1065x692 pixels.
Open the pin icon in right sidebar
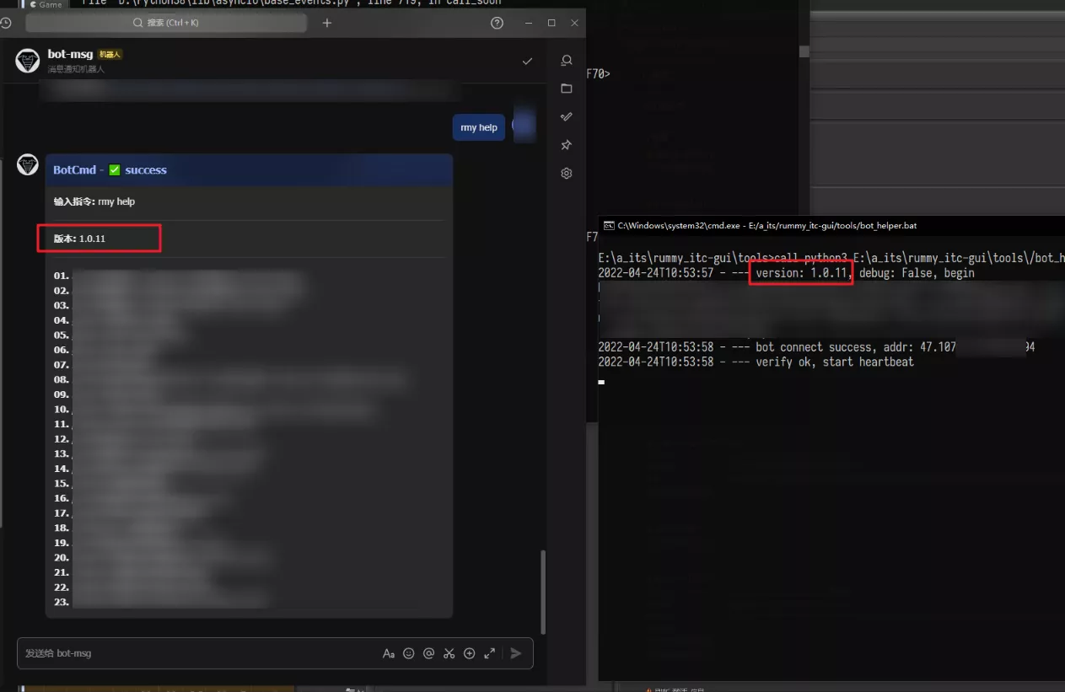[567, 145]
